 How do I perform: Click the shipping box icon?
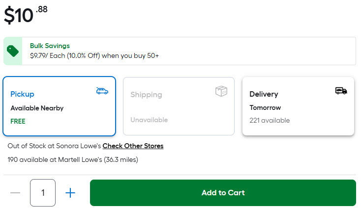coord(221,91)
